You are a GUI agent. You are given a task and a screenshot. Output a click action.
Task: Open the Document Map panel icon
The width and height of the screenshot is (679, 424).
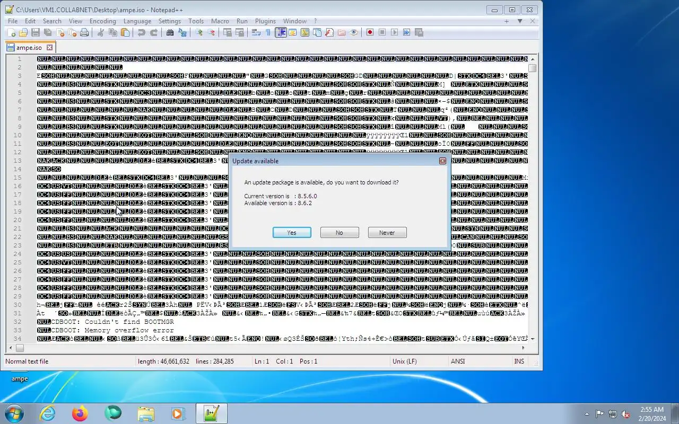tap(305, 32)
